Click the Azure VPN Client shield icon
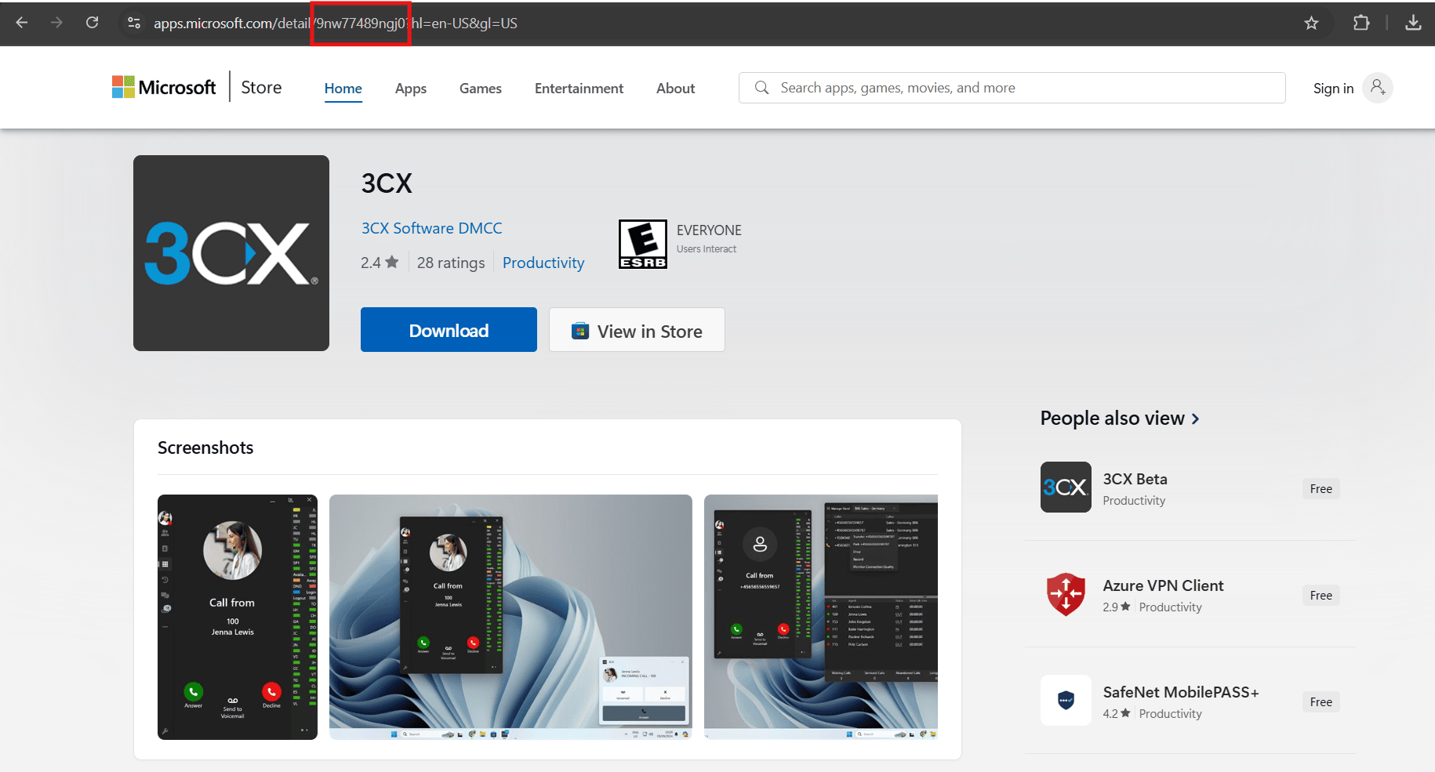The image size is (1435, 772). point(1065,594)
